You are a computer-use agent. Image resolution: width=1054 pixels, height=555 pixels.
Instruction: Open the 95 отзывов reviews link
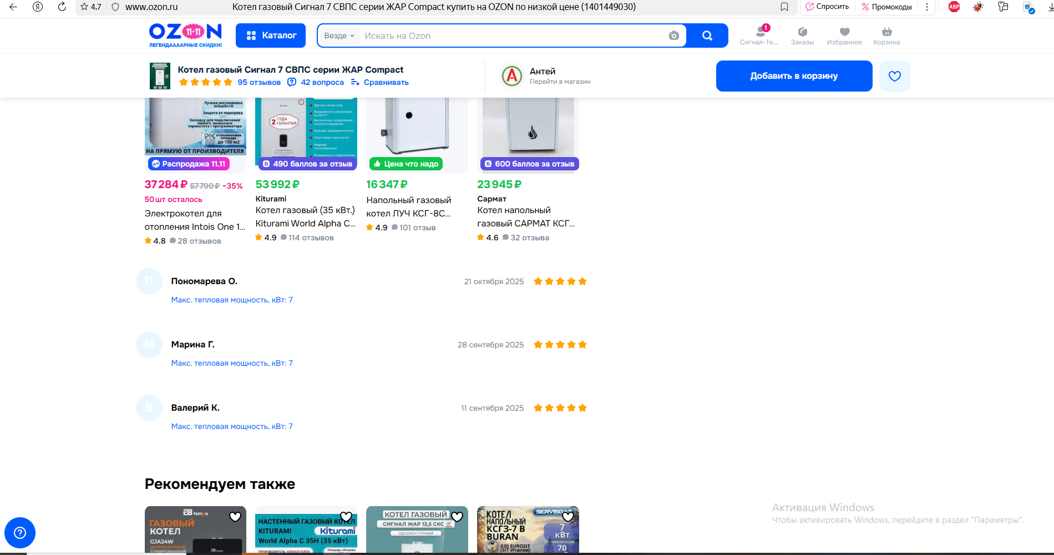click(259, 82)
